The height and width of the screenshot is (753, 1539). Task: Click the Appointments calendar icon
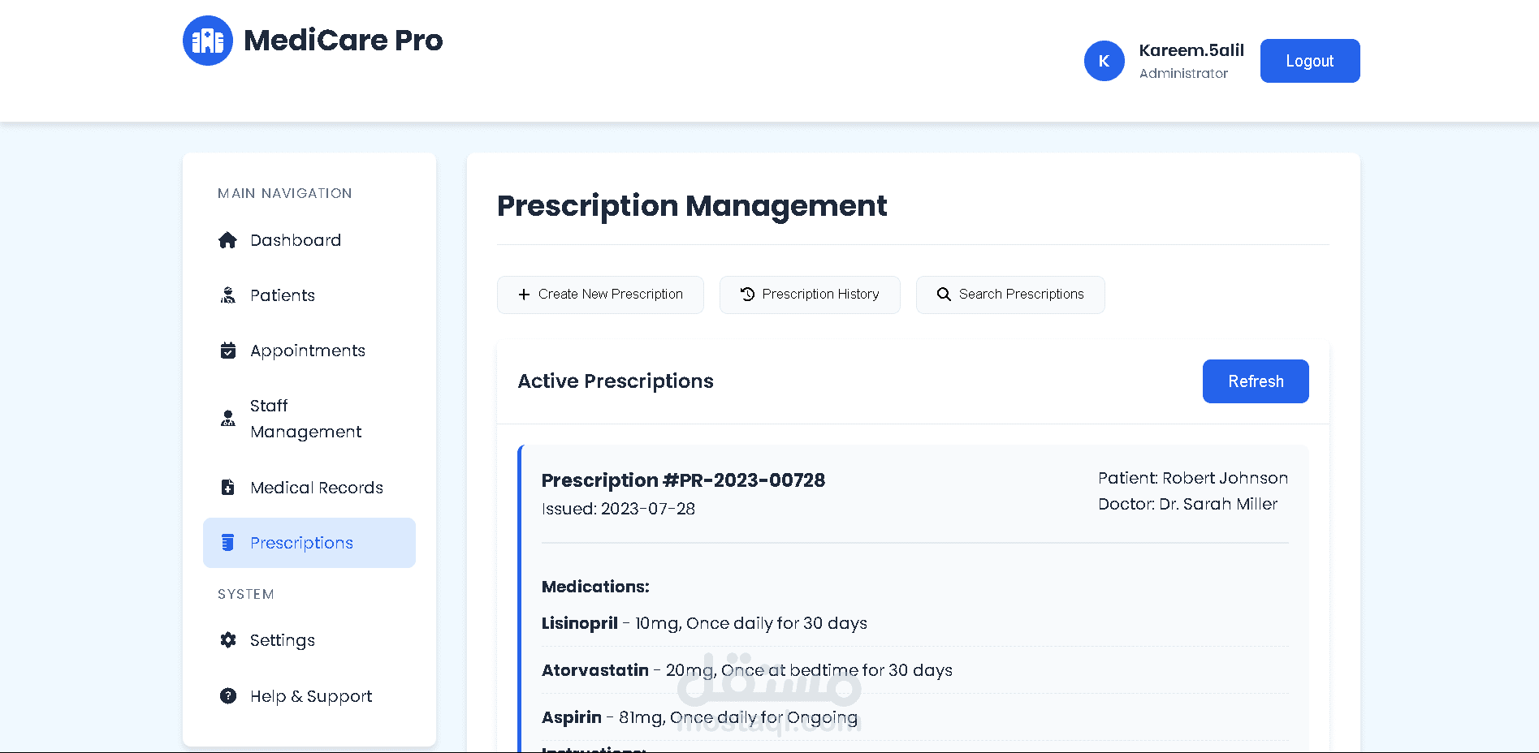(x=228, y=351)
